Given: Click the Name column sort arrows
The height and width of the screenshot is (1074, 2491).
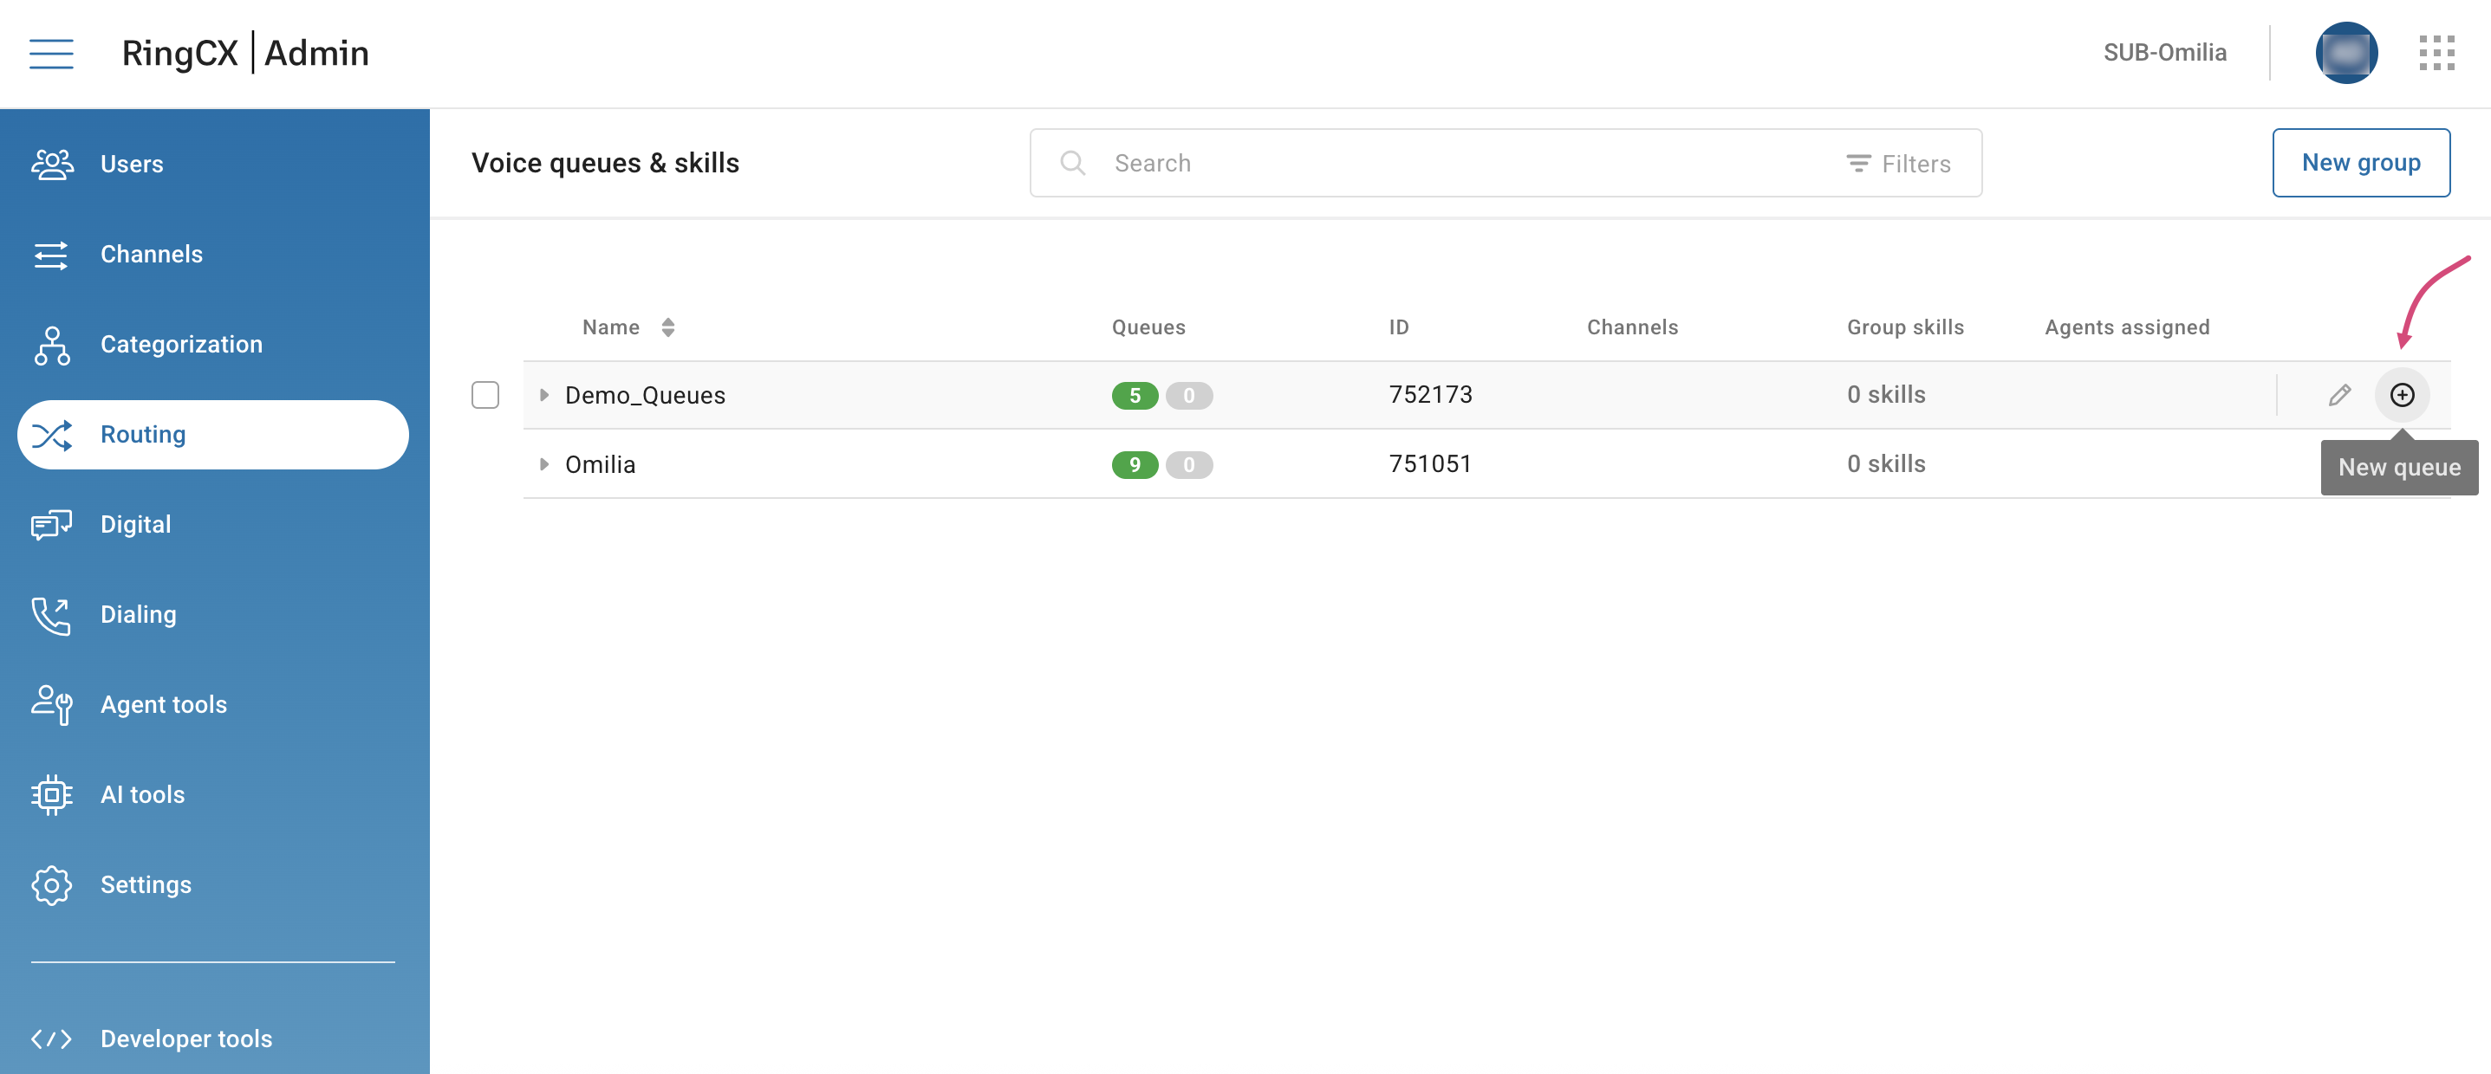Looking at the screenshot, I should pos(667,327).
